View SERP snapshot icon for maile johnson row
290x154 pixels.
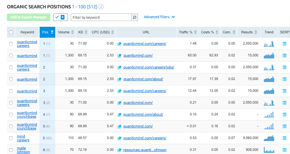point(285,150)
